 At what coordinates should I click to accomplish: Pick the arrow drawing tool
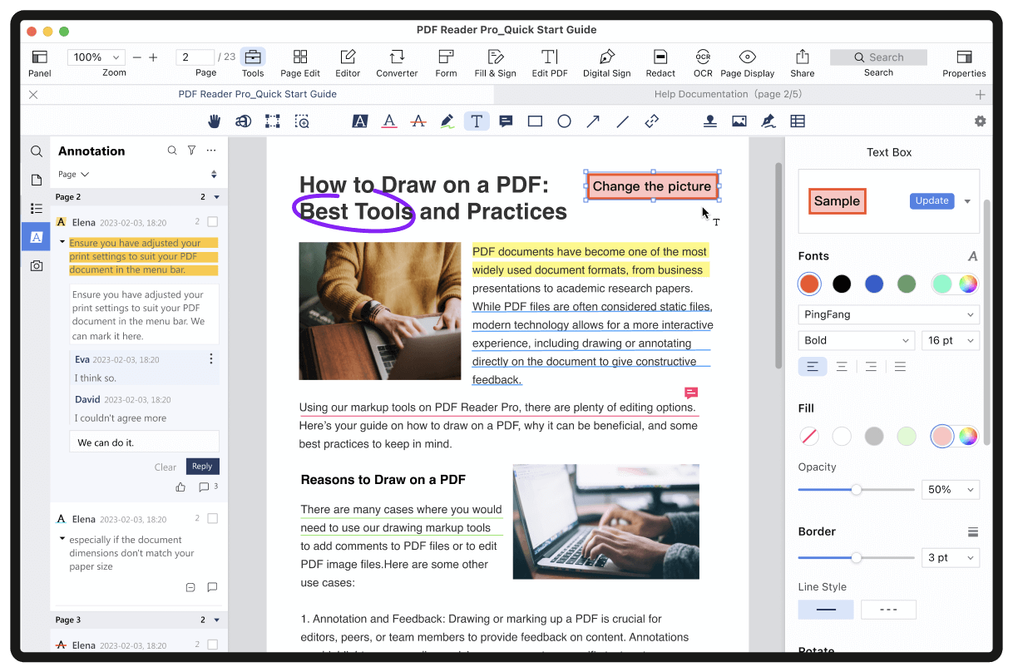coord(593,121)
